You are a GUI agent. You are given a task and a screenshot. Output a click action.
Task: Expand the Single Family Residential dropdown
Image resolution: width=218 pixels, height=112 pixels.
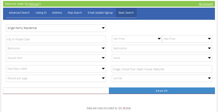56,28
